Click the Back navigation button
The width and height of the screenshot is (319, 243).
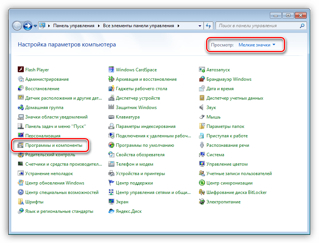coord(17,26)
